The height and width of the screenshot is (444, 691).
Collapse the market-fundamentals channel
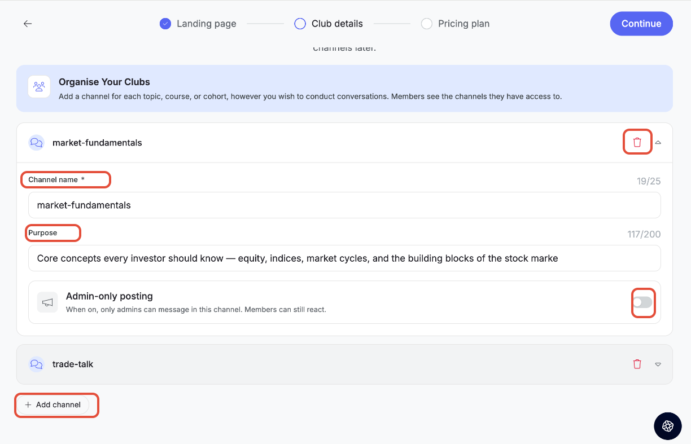[x=658, y=143]
